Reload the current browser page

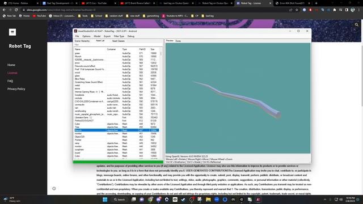tap(16, 10)
